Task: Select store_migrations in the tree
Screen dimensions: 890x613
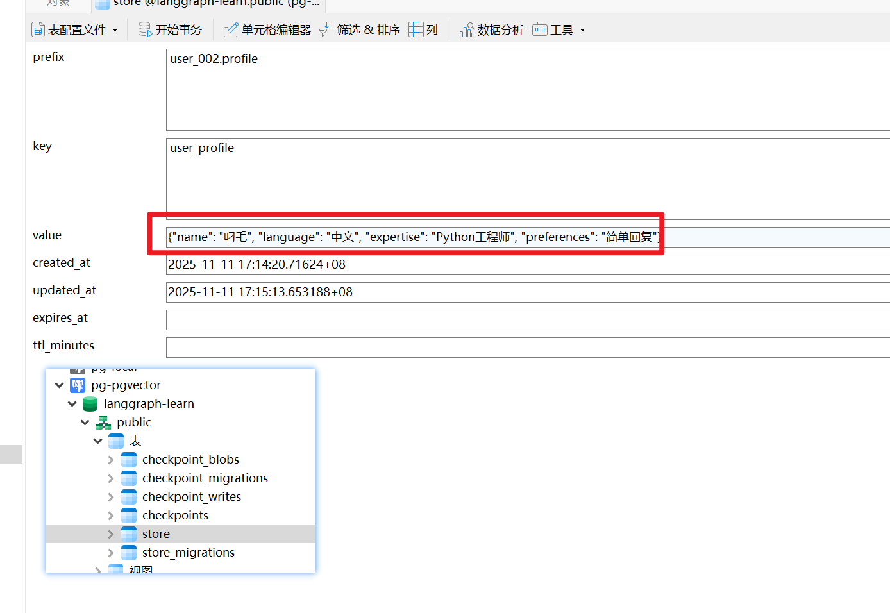Action: pyautogui.click(x=189, y=553)
